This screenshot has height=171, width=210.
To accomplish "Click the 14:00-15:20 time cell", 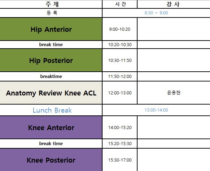I will click(x=120, y=128).
